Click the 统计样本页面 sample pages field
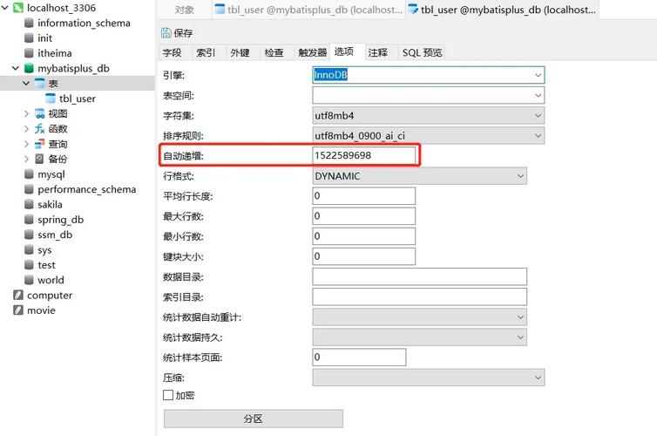 (x=359, y=358)
